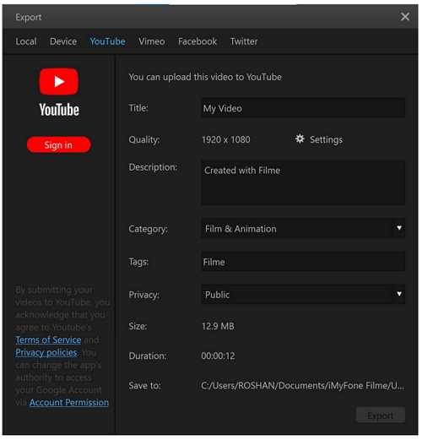The width and height of the screenshot is (422, 440).
Task: Click the Title field with My Video
Action: [x=303, y=107]
